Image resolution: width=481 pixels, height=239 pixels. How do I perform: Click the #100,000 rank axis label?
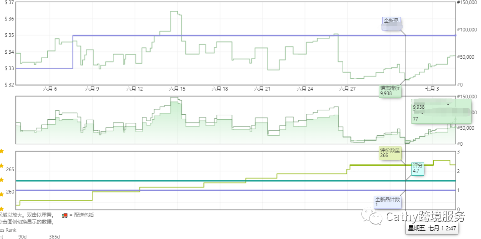pos(466,30)
